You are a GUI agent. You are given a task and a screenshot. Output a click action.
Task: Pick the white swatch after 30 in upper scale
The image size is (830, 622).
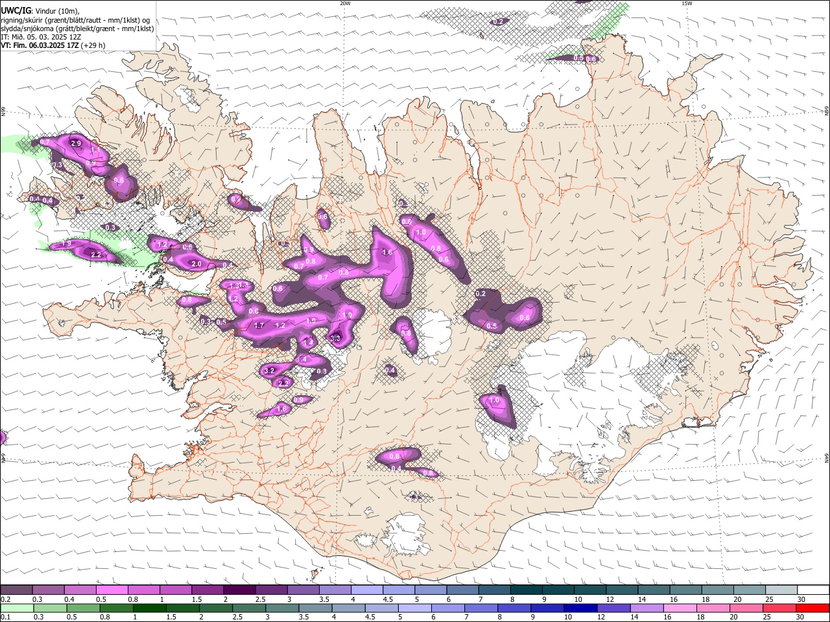[x=813, y=590]
